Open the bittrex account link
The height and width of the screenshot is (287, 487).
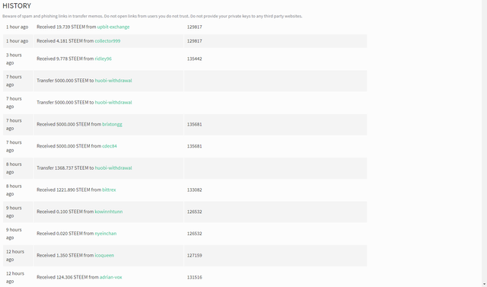click(x=109, y=190)
